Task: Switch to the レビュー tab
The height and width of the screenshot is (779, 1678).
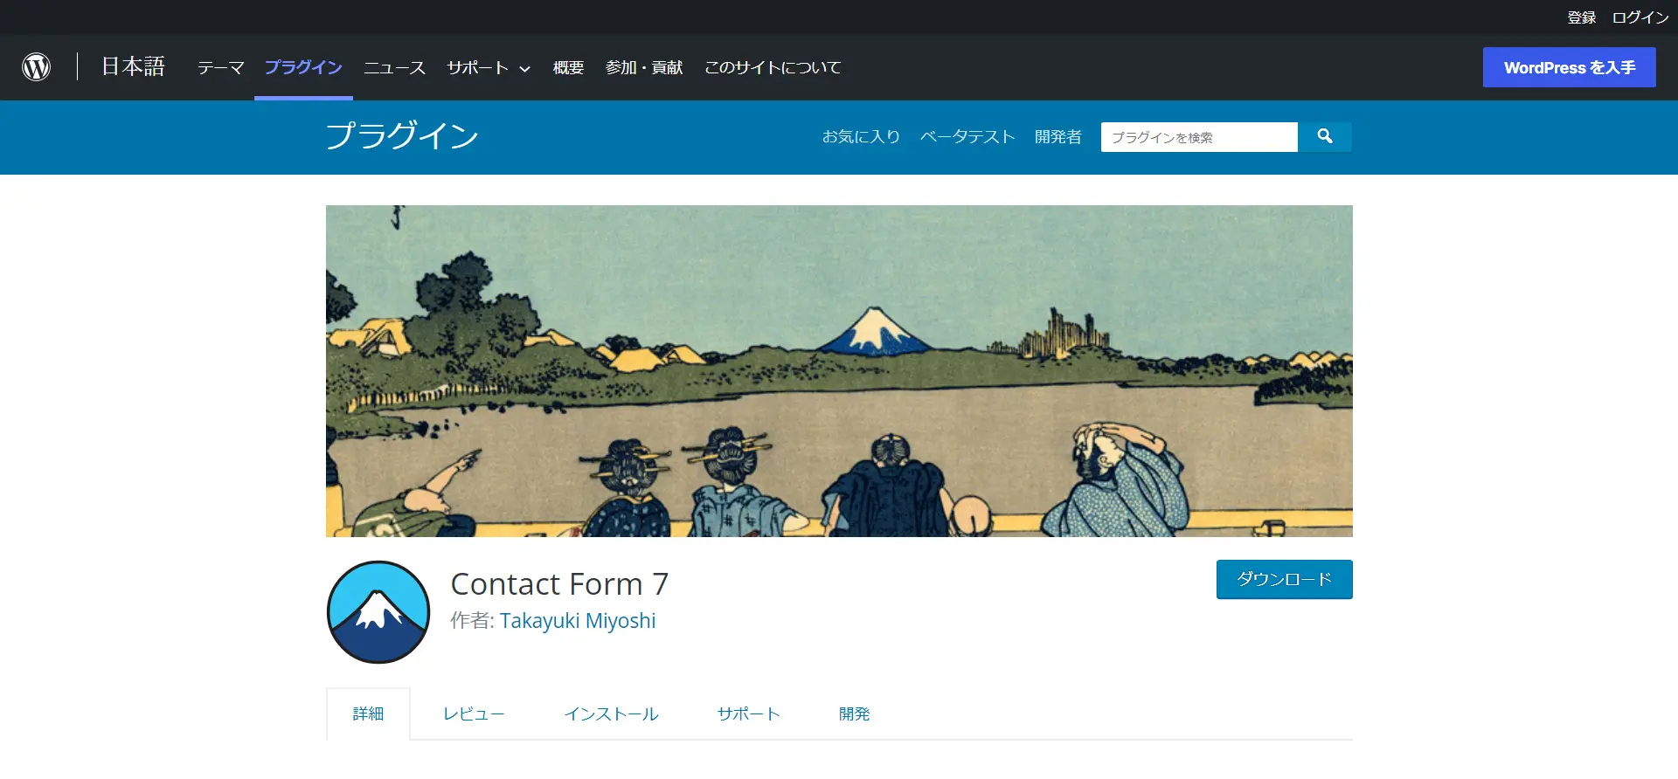Action: (x=474, y=714)
